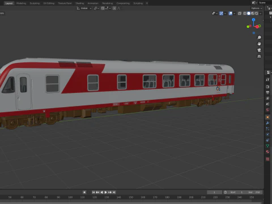The image size is (272, 204).
Task: Open the World properties tab
Action: pyautogui.click(x=267, y=110)
